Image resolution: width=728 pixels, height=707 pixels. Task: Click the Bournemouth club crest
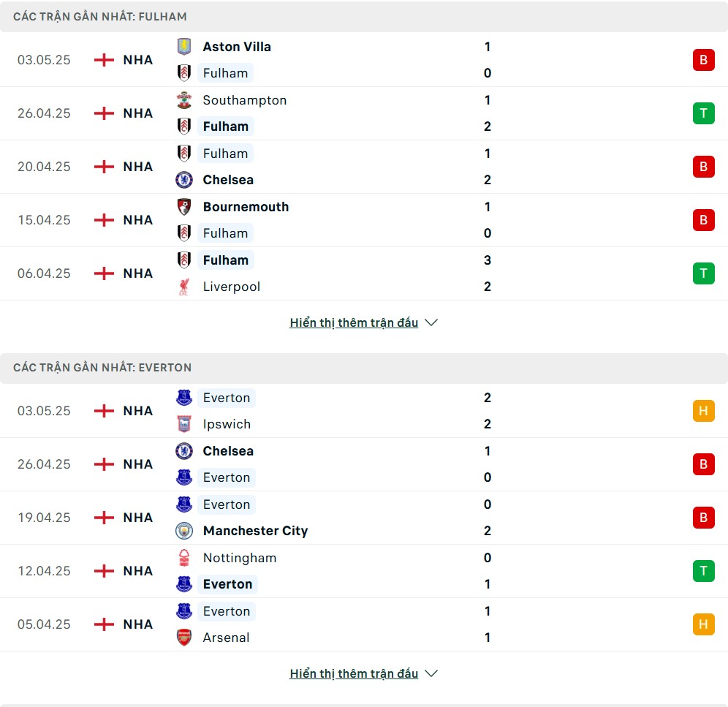pos(184,207)
